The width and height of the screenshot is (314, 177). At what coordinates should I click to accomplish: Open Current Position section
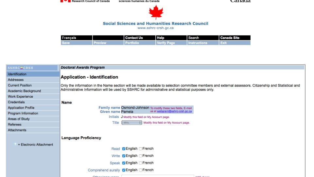click(x=33, y=85)
